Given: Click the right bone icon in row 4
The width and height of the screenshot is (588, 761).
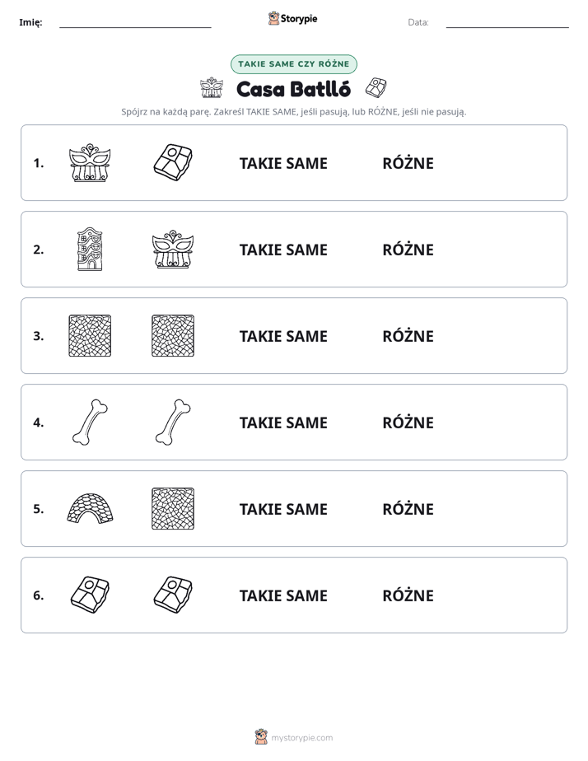Looking at the screenshot, I should [173, 422].
